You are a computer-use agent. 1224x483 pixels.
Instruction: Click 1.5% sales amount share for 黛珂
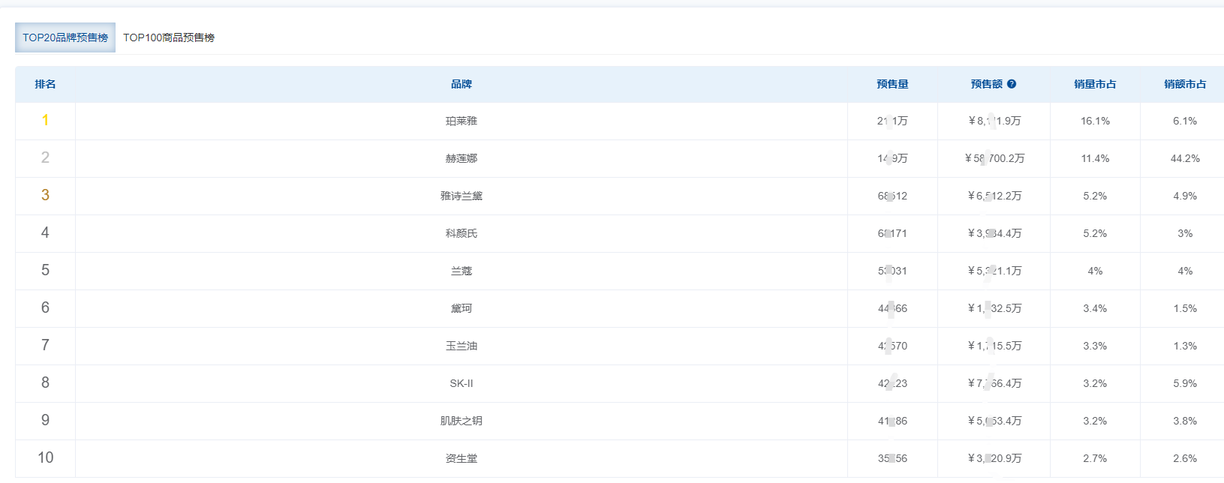1185,308
